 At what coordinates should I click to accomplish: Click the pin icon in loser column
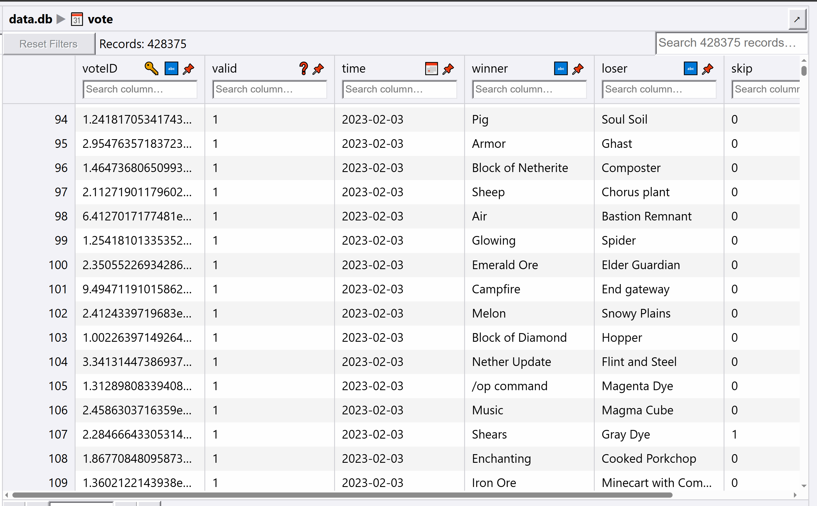coord(707,69)
